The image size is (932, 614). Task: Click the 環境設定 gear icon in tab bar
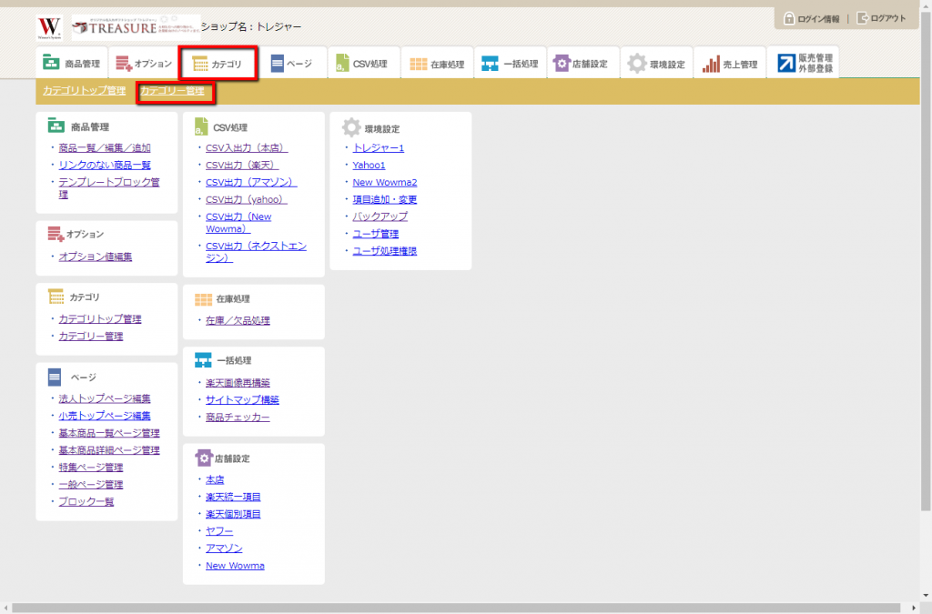coord(638,64)
